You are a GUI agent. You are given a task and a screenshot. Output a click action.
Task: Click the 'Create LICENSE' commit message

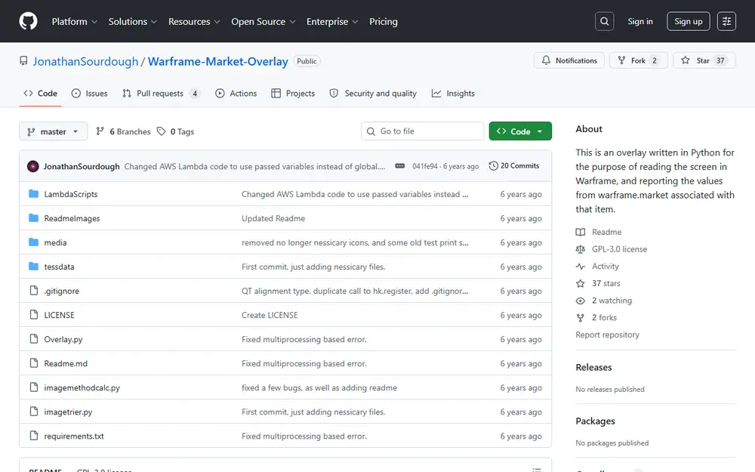tap(270, 315)
